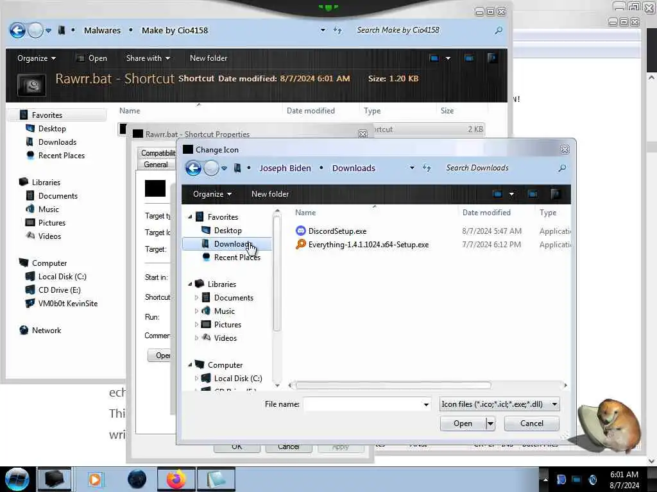Open Organize menu in Explorer window
Viewport: 657px width, 492px height.
tap(37, 58)
